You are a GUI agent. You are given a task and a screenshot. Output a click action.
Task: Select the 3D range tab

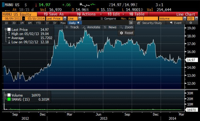click(14, 23)
